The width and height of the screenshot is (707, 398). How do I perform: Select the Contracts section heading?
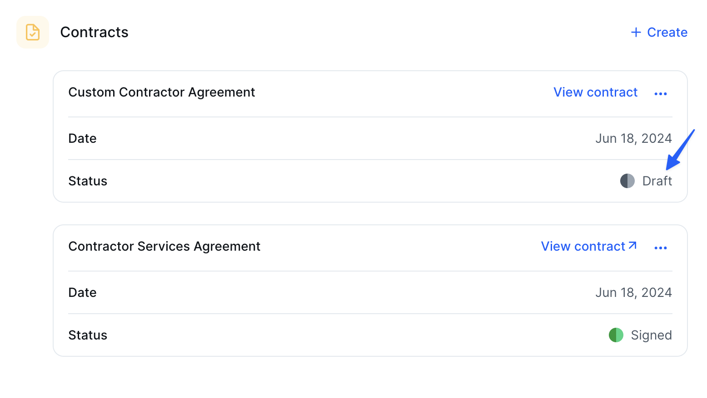pos(95,32)
